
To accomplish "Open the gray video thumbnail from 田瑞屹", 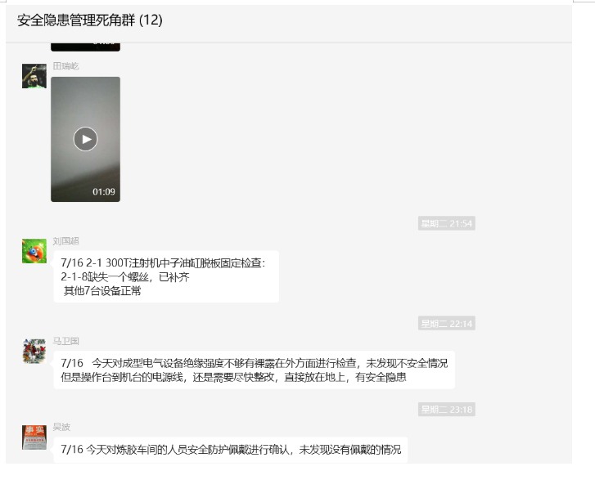I will (85, 139).
